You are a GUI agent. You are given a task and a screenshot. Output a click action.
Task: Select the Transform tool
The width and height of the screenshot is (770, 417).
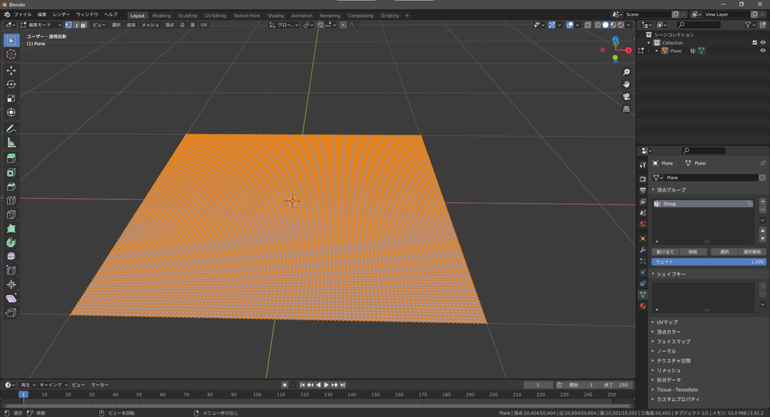point(12,113)
